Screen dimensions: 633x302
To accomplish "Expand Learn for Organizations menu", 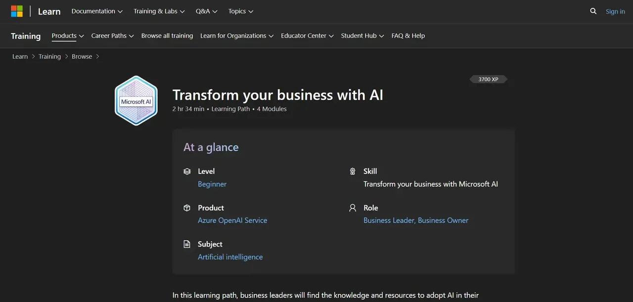I will coord(237,36).
